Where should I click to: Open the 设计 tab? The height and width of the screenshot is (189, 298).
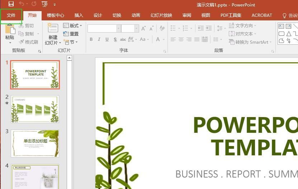click(x=98, y=15)
